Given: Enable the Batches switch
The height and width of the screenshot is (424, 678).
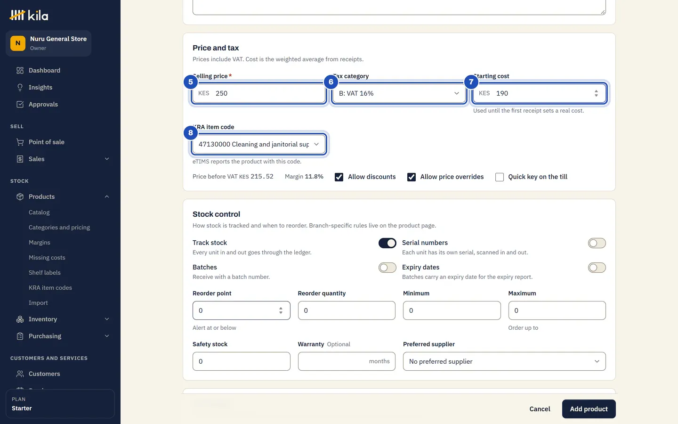Looking at the screenshot, I should click(x=387, y=268).
